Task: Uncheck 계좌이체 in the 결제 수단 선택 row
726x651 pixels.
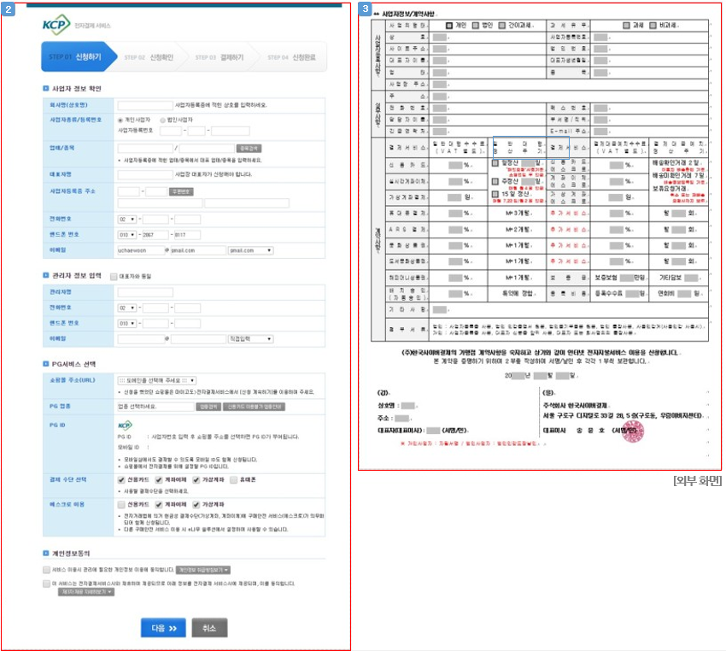Action: (x=159, y=479)
